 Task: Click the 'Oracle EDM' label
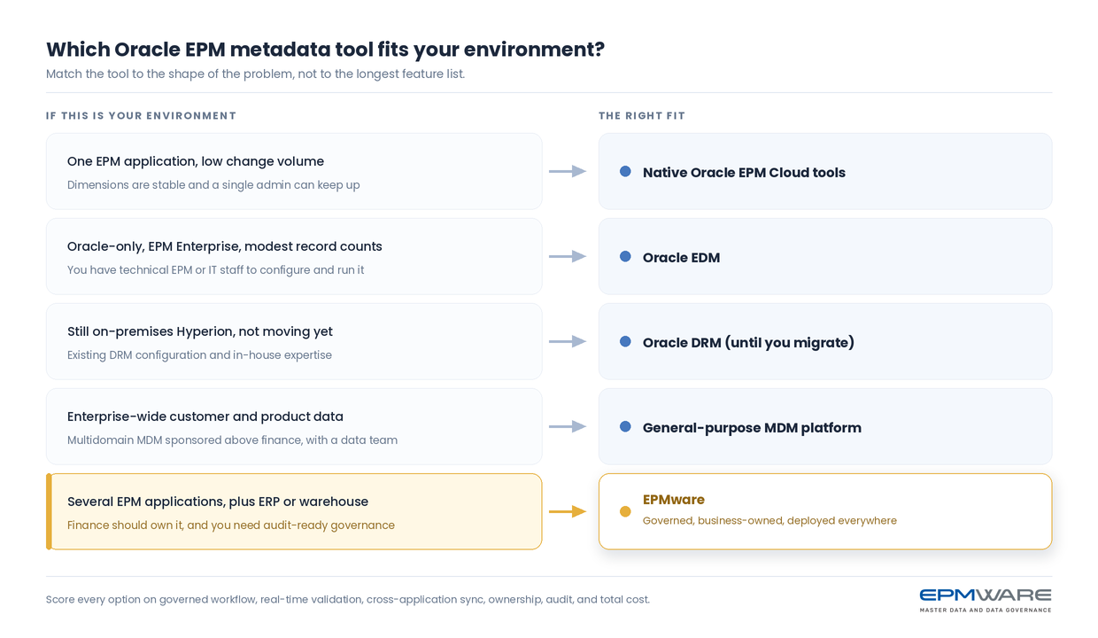(x=681, y=258)
